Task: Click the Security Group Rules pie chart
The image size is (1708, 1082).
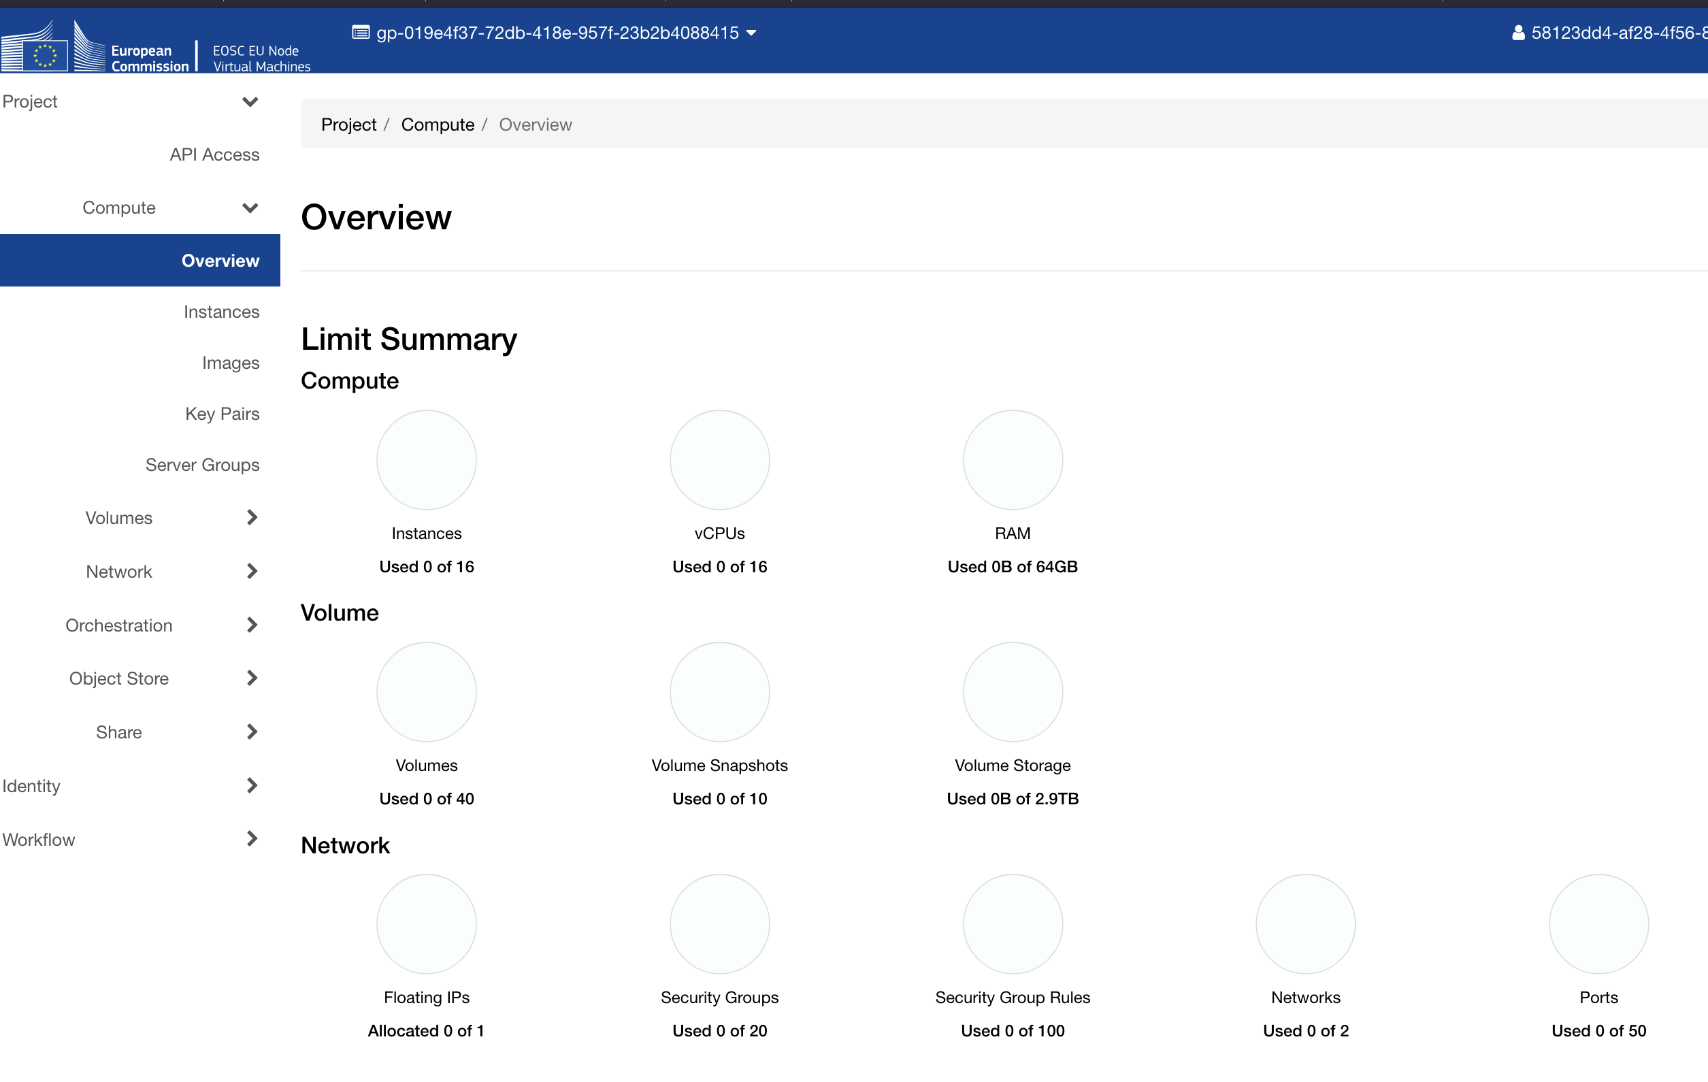Action: [1012, 923]
